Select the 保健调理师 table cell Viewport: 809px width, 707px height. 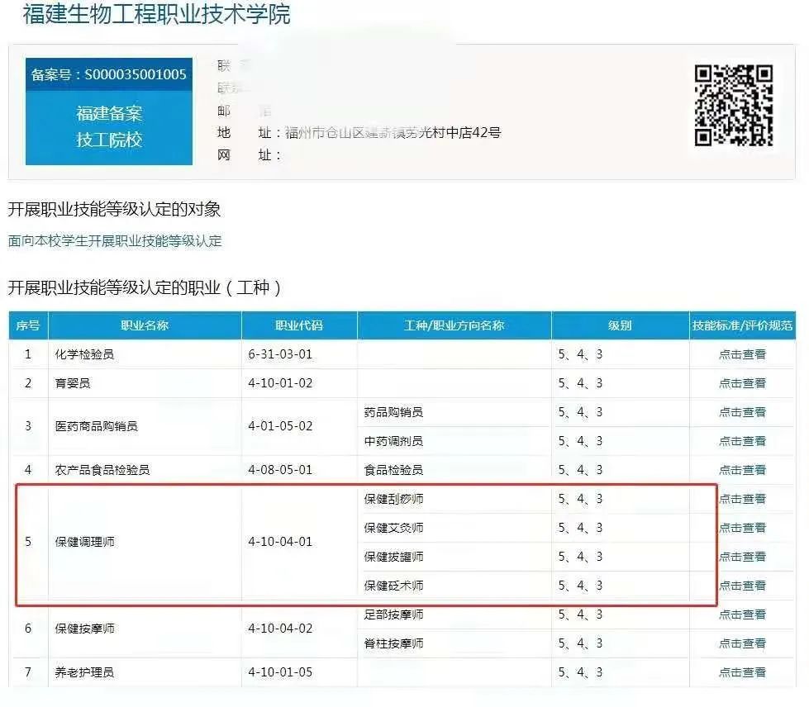pyautogui.click(x=85, y=543)
